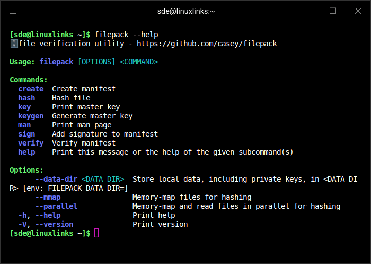Screen dimensions: 371x264
Task: Click the 'Verify manifest' description
Action: tap(84, 143)
